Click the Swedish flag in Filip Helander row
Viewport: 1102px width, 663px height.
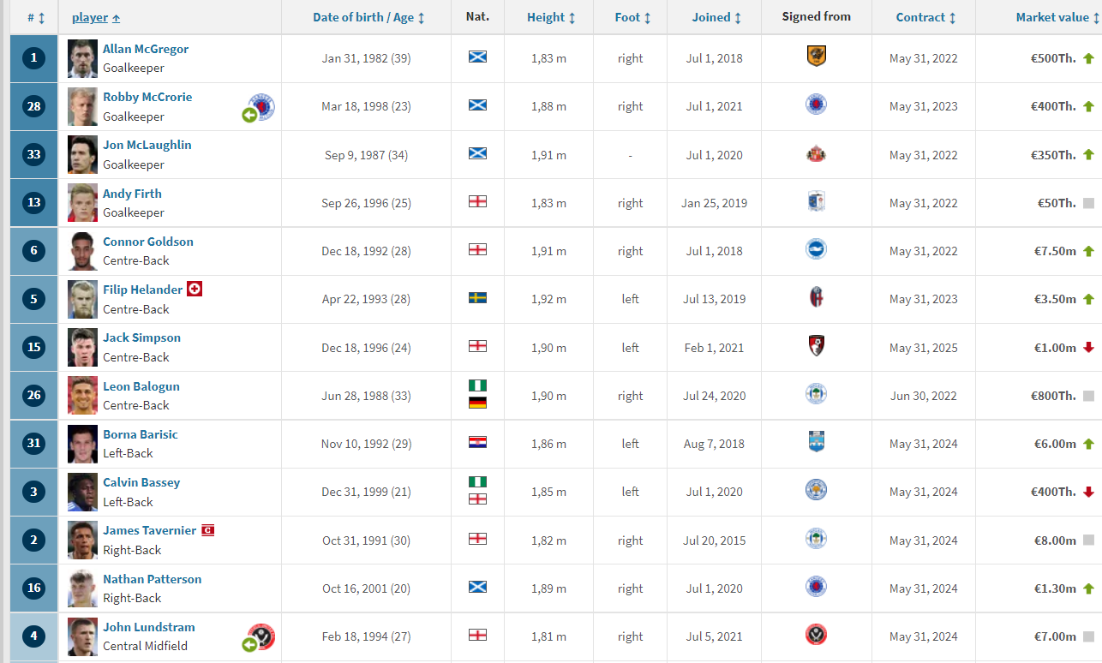point(477,298)
